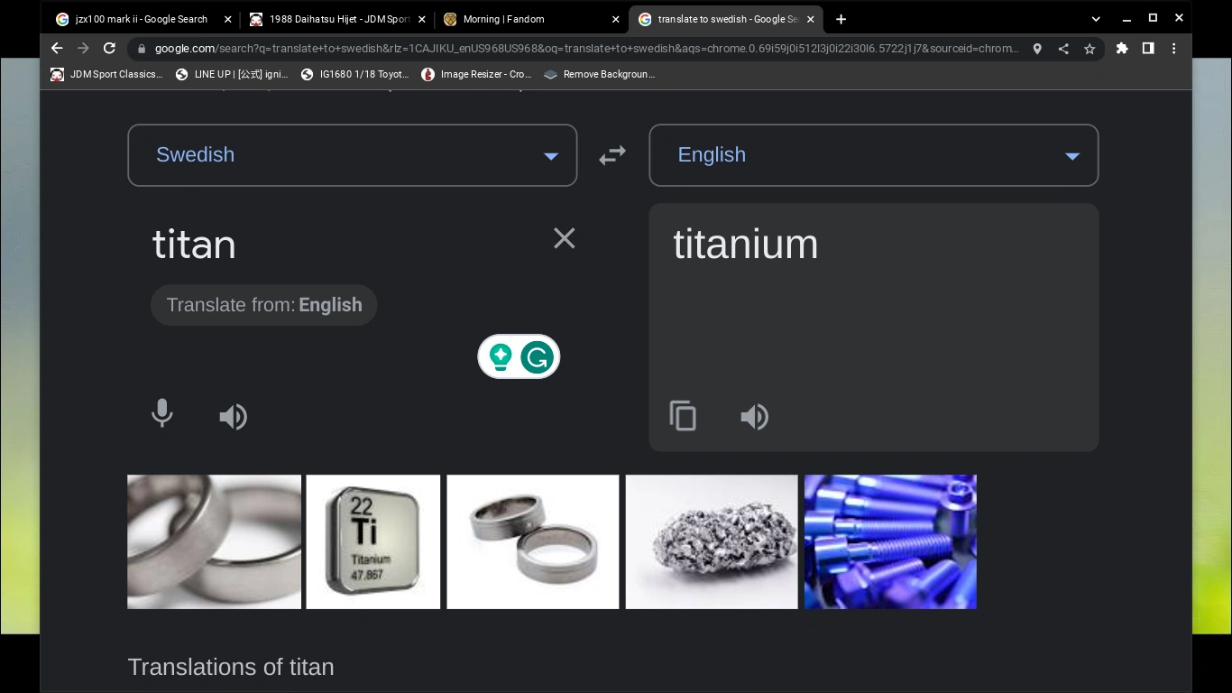Open the Swedish source language dropdown
Viewport: 1232px width, 693px height.
pos(352,155)
